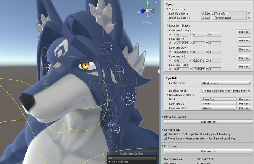Preview Looking Up rotation state
Image resolution: width=254 pixels, height=164 pixels.
point(244,40)
